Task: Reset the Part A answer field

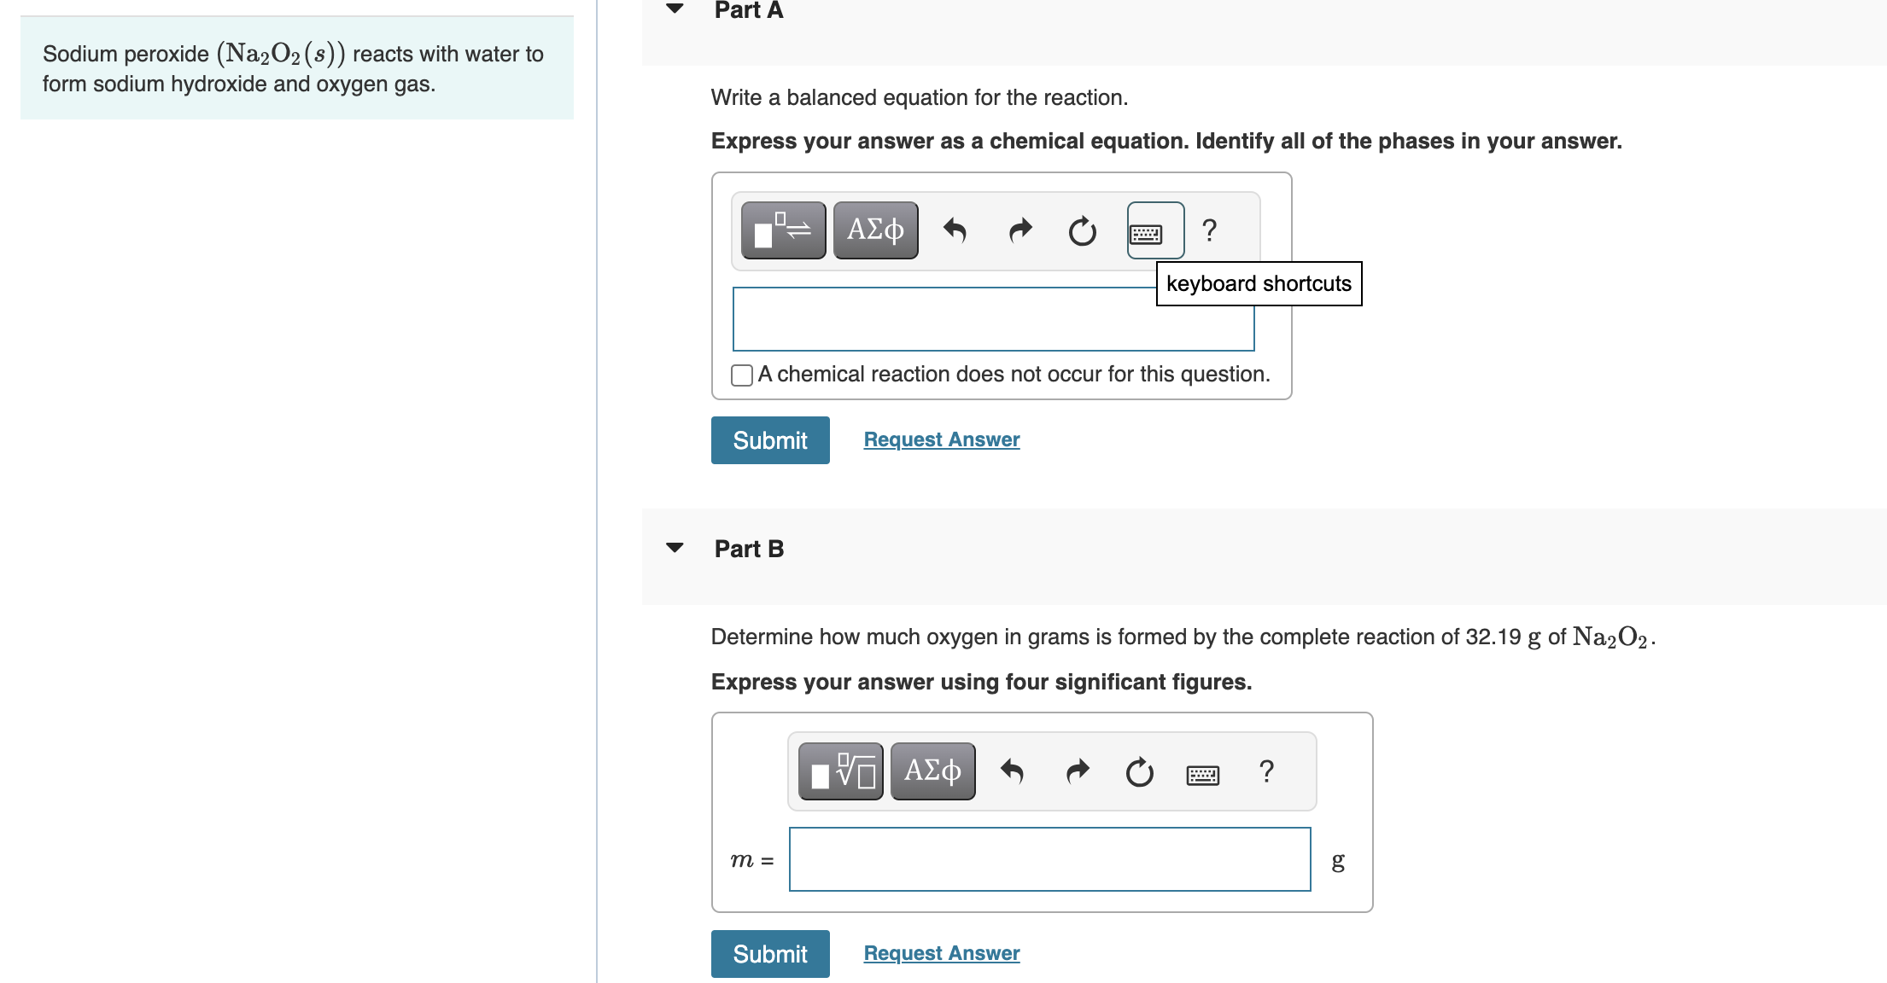Action: [x=1080, y=229]
